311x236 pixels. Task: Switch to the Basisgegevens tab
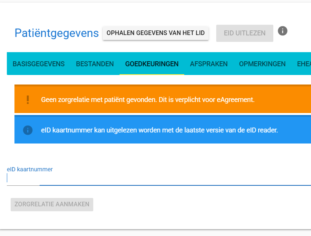tap(38, 64)
